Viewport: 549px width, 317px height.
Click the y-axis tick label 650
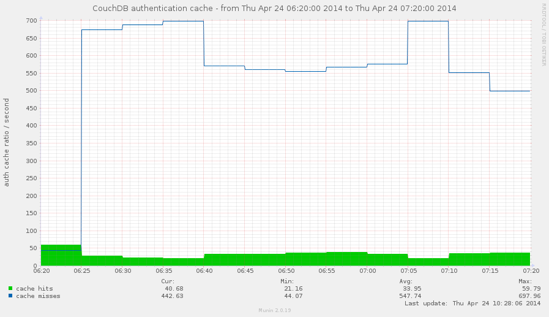(x=31, y=38)
